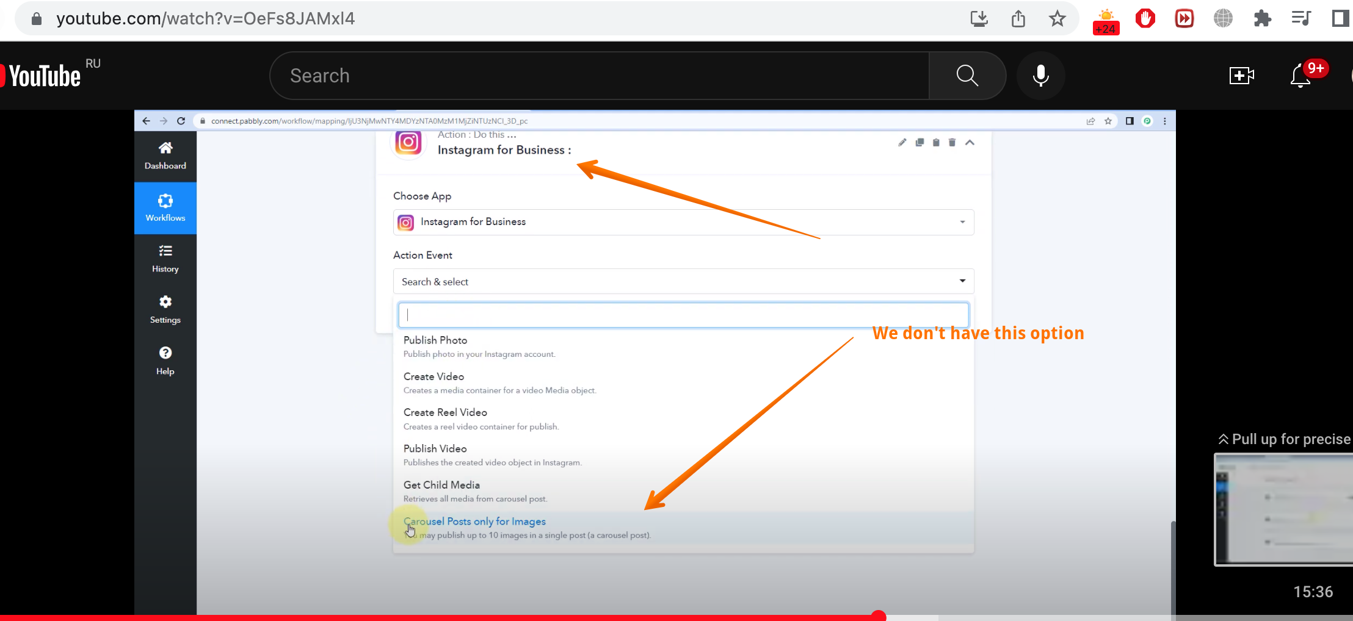Open the browser media control icon

pos(1301,19)
